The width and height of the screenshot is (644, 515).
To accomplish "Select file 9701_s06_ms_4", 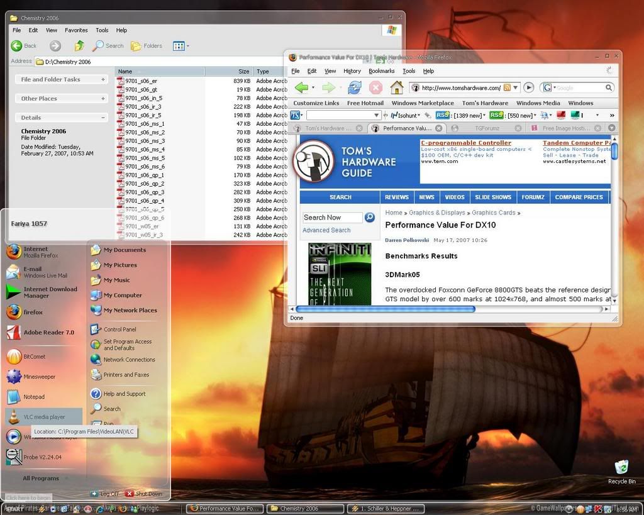I will pos(145,150).
